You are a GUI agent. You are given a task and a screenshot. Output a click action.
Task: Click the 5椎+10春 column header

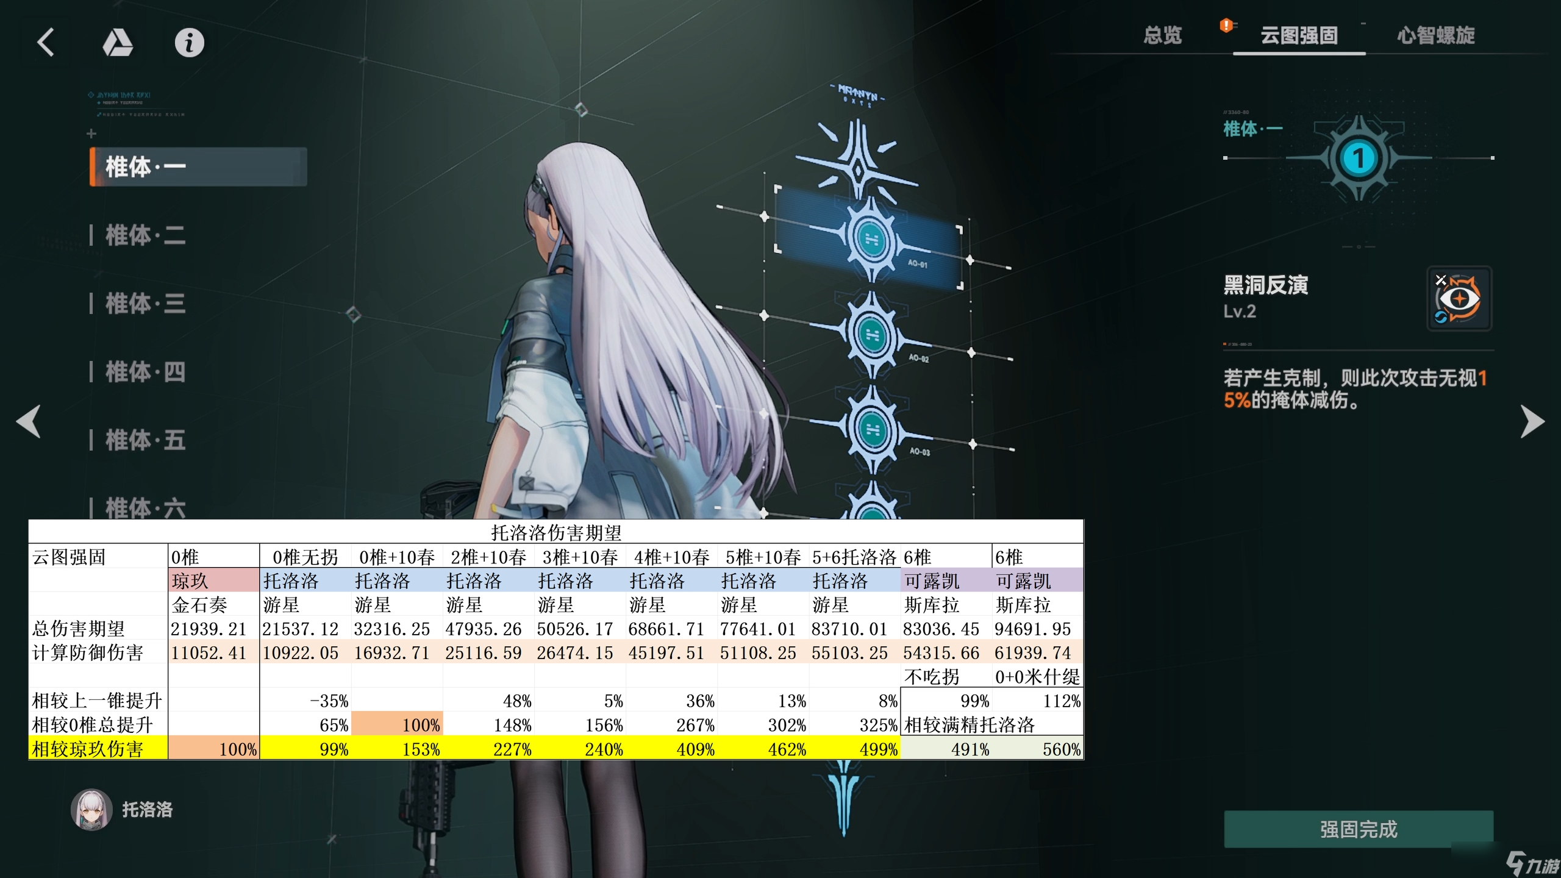tap(763, 557)
